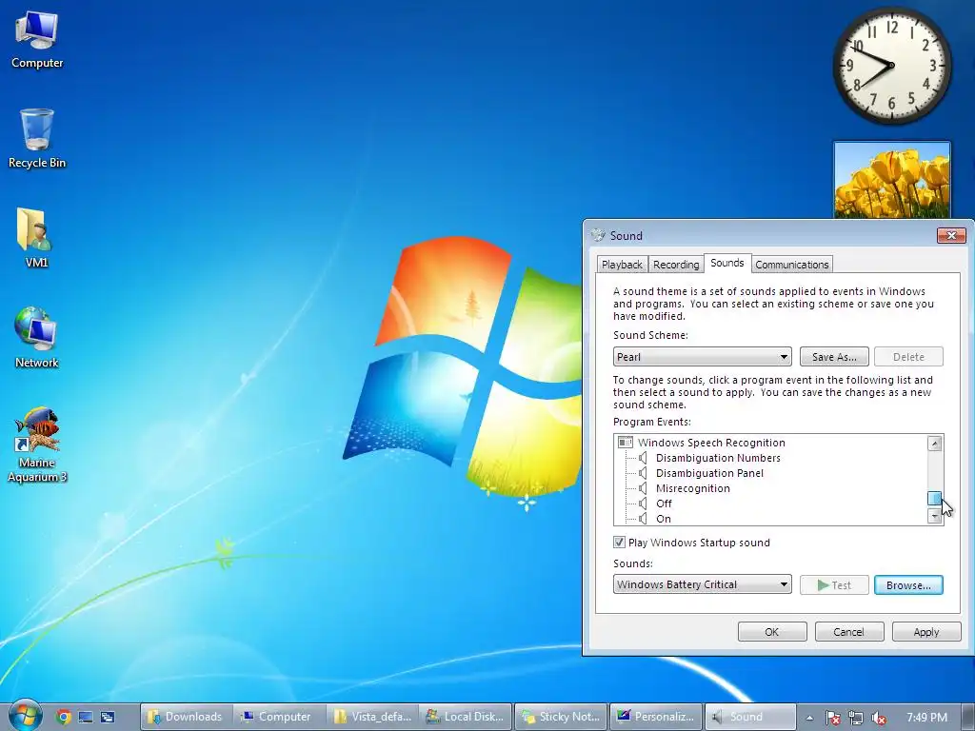Click the 7:49 PM taskbar clock
Image resolution: width=975 pixels, height=731 pixels.
[926, 718]
